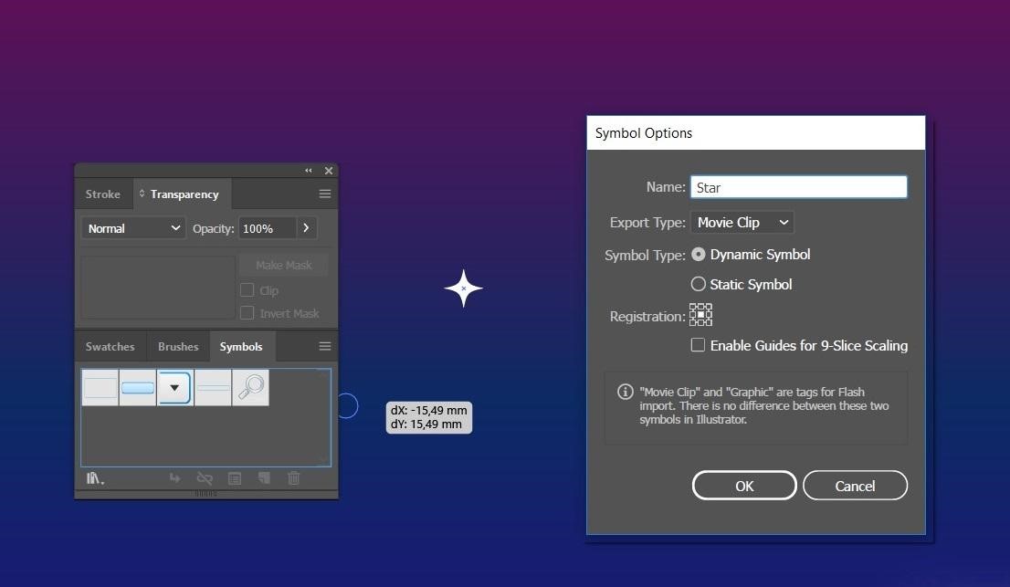The height and width of the screenshot is (587, 1010).
Task: Expand the Opacity slider arrow
Action: click(x=306, y=228)
